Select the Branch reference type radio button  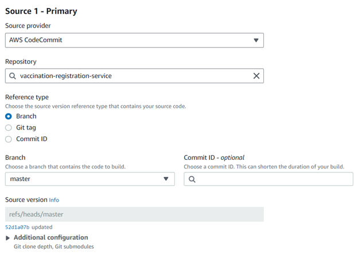(9, 116)
